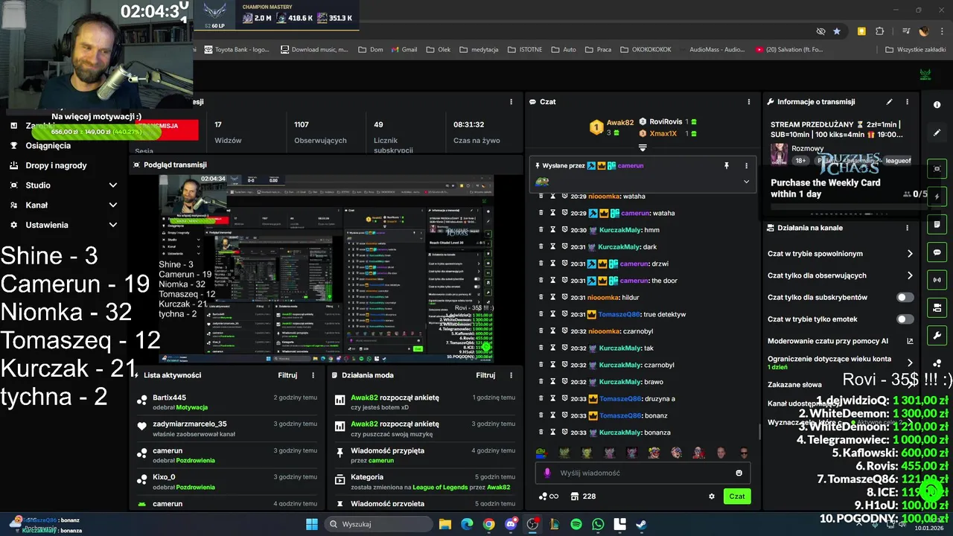Image resolution: width=953 pixels, height=536 pixels.
Task: Delete nioomka's 'hildur' chat message
Action: [541, 297]
